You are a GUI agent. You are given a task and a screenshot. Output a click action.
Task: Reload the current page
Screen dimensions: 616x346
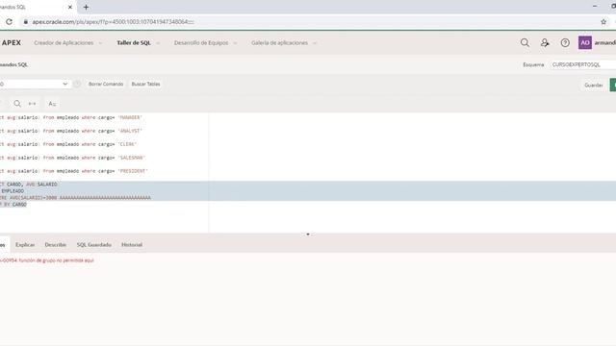coord(9,22)
